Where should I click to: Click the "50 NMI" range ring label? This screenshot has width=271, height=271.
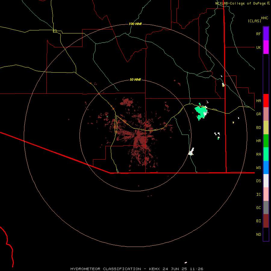point(135,79)
